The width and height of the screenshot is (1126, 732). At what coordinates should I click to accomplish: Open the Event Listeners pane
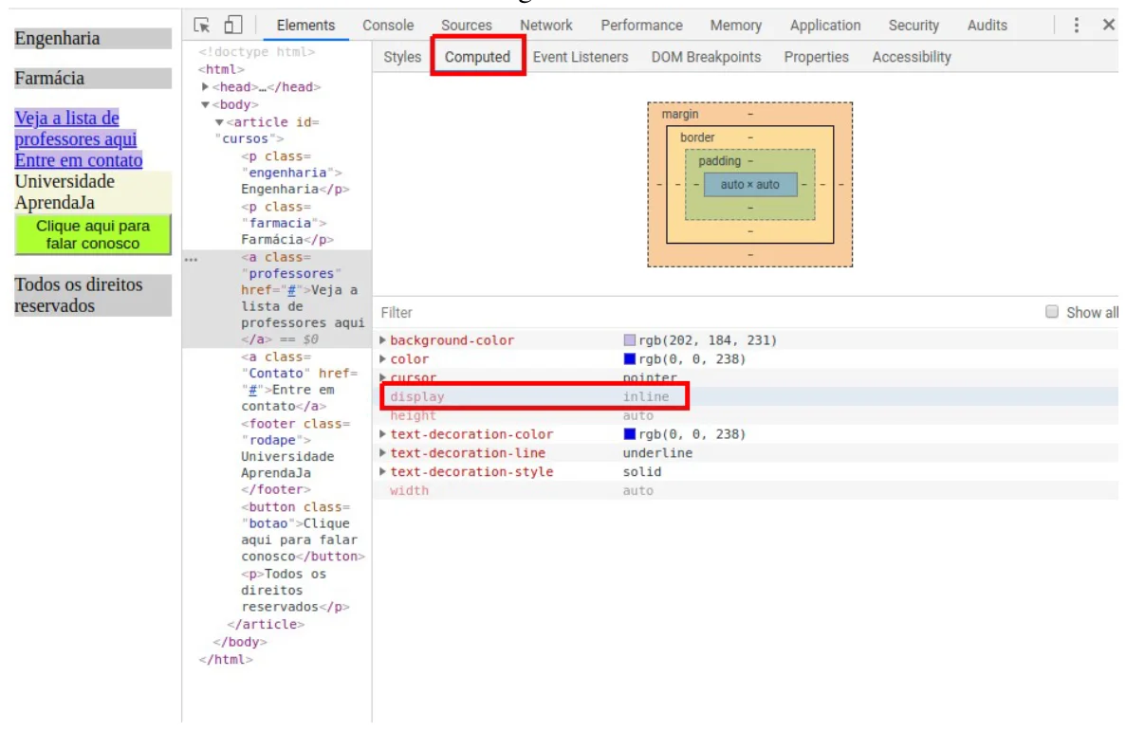(581, 57)
